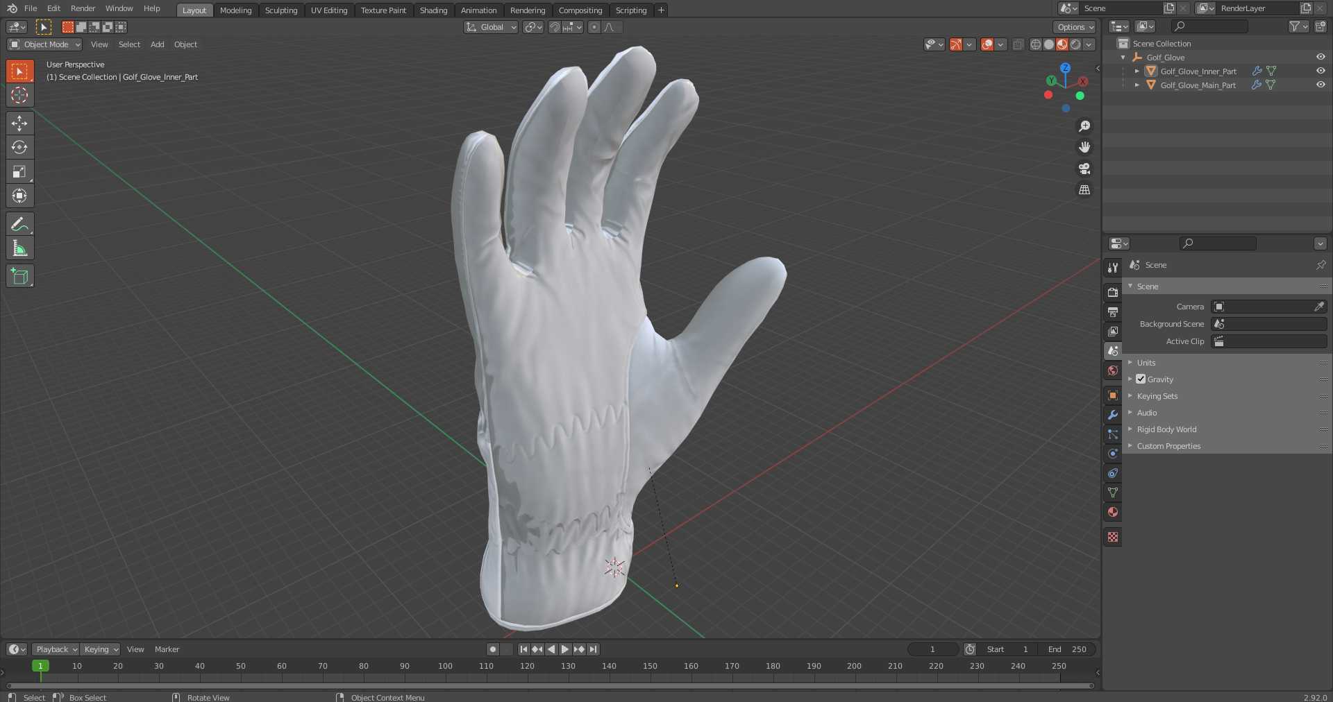Hide Golf_Glove_Inner_Part with its eye icon
This screenshot has width=1333, height=702.
coord(1321,71)
